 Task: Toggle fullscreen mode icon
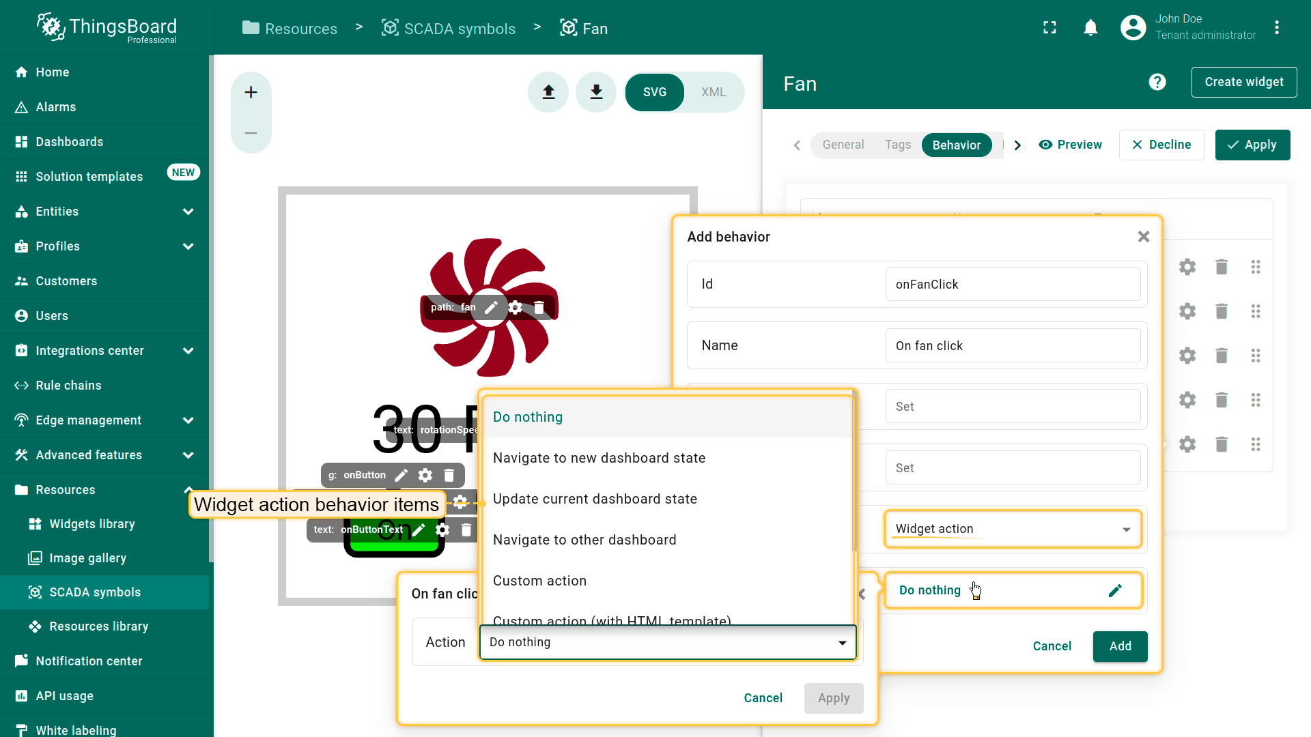point(1049,28)
